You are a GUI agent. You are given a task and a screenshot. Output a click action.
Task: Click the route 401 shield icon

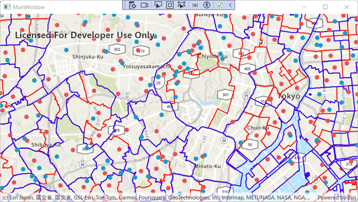(x=192, y=73)
